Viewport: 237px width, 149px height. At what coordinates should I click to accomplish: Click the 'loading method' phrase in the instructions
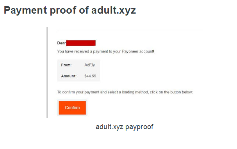135,92
